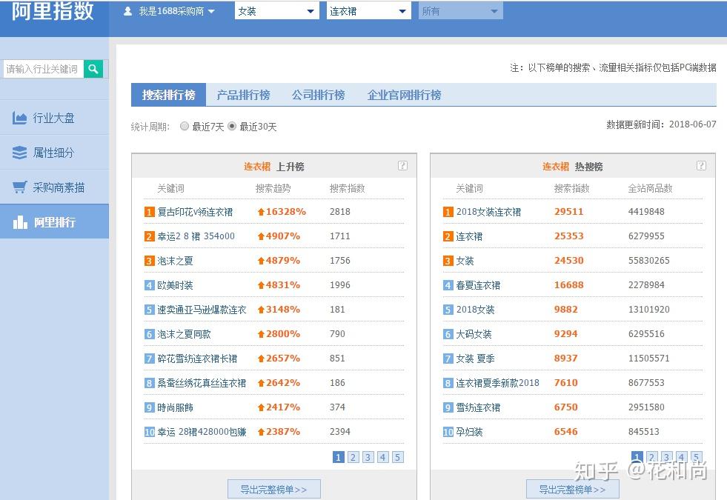Open 属性细分 in the sidebar
The width and height of the screenshot is (727, 500).
click(x=54, y=153)
